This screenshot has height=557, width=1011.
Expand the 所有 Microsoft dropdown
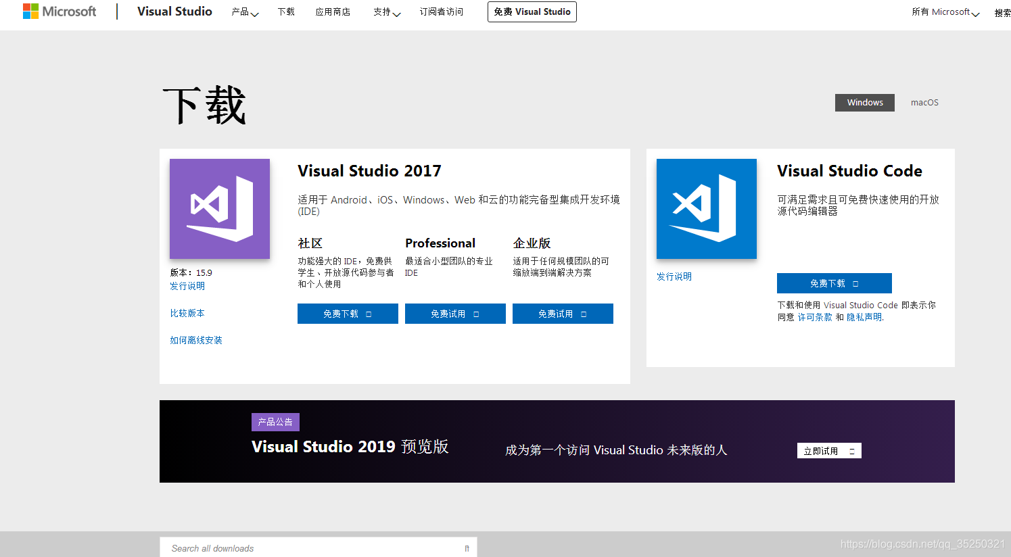tap(945, 12)
